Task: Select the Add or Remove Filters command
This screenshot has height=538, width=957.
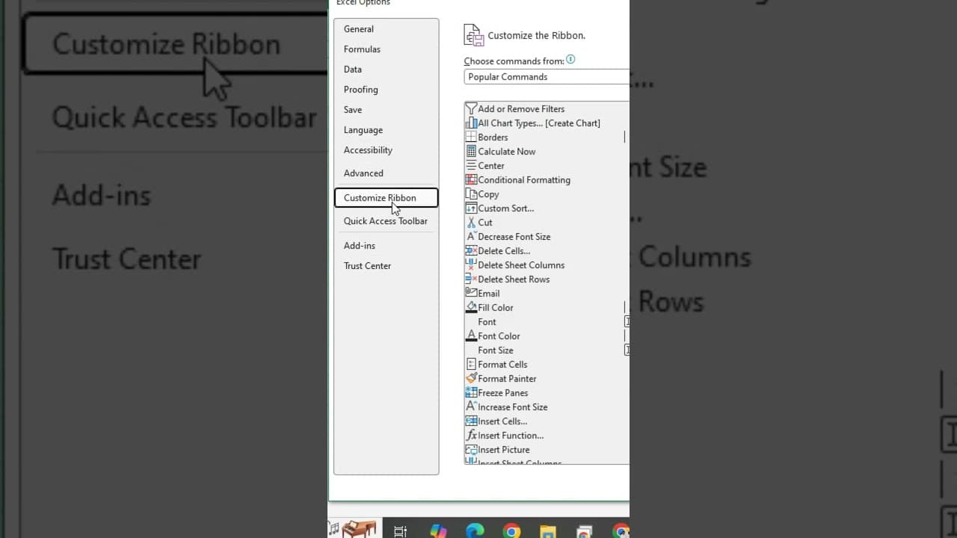Action: [x=546, y=109]
